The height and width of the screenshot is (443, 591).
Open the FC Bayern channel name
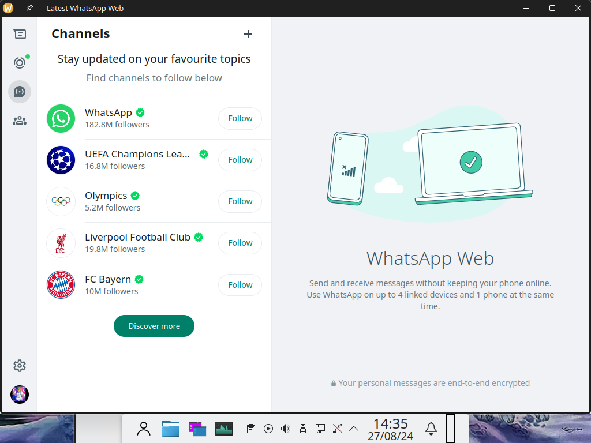pyautogui.click(x=108, y=279)
